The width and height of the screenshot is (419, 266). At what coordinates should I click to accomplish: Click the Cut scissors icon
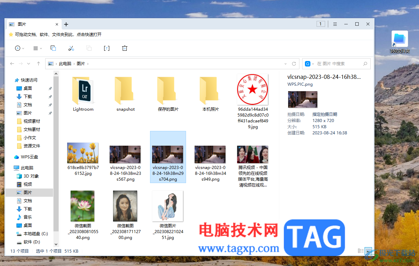(x=71, y=48)
